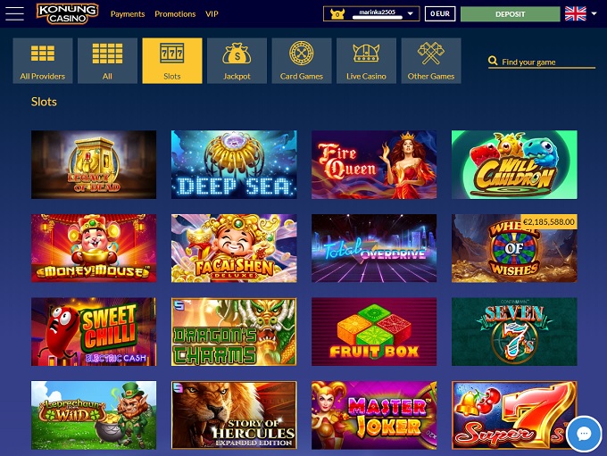Click the UK flag language selector

[x=575, y=13]
